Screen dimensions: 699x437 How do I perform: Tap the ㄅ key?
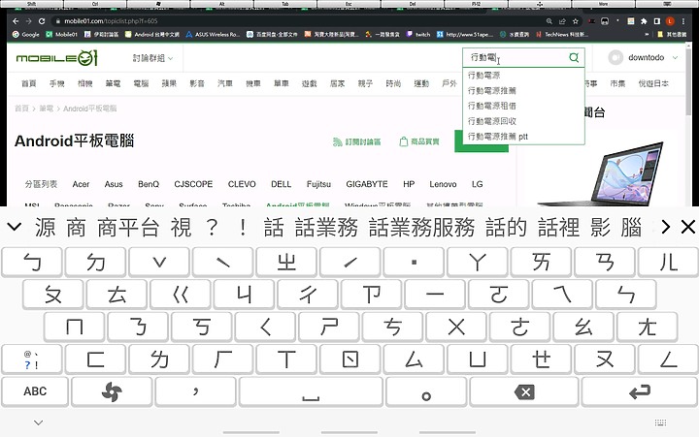[x=32, y=263]
